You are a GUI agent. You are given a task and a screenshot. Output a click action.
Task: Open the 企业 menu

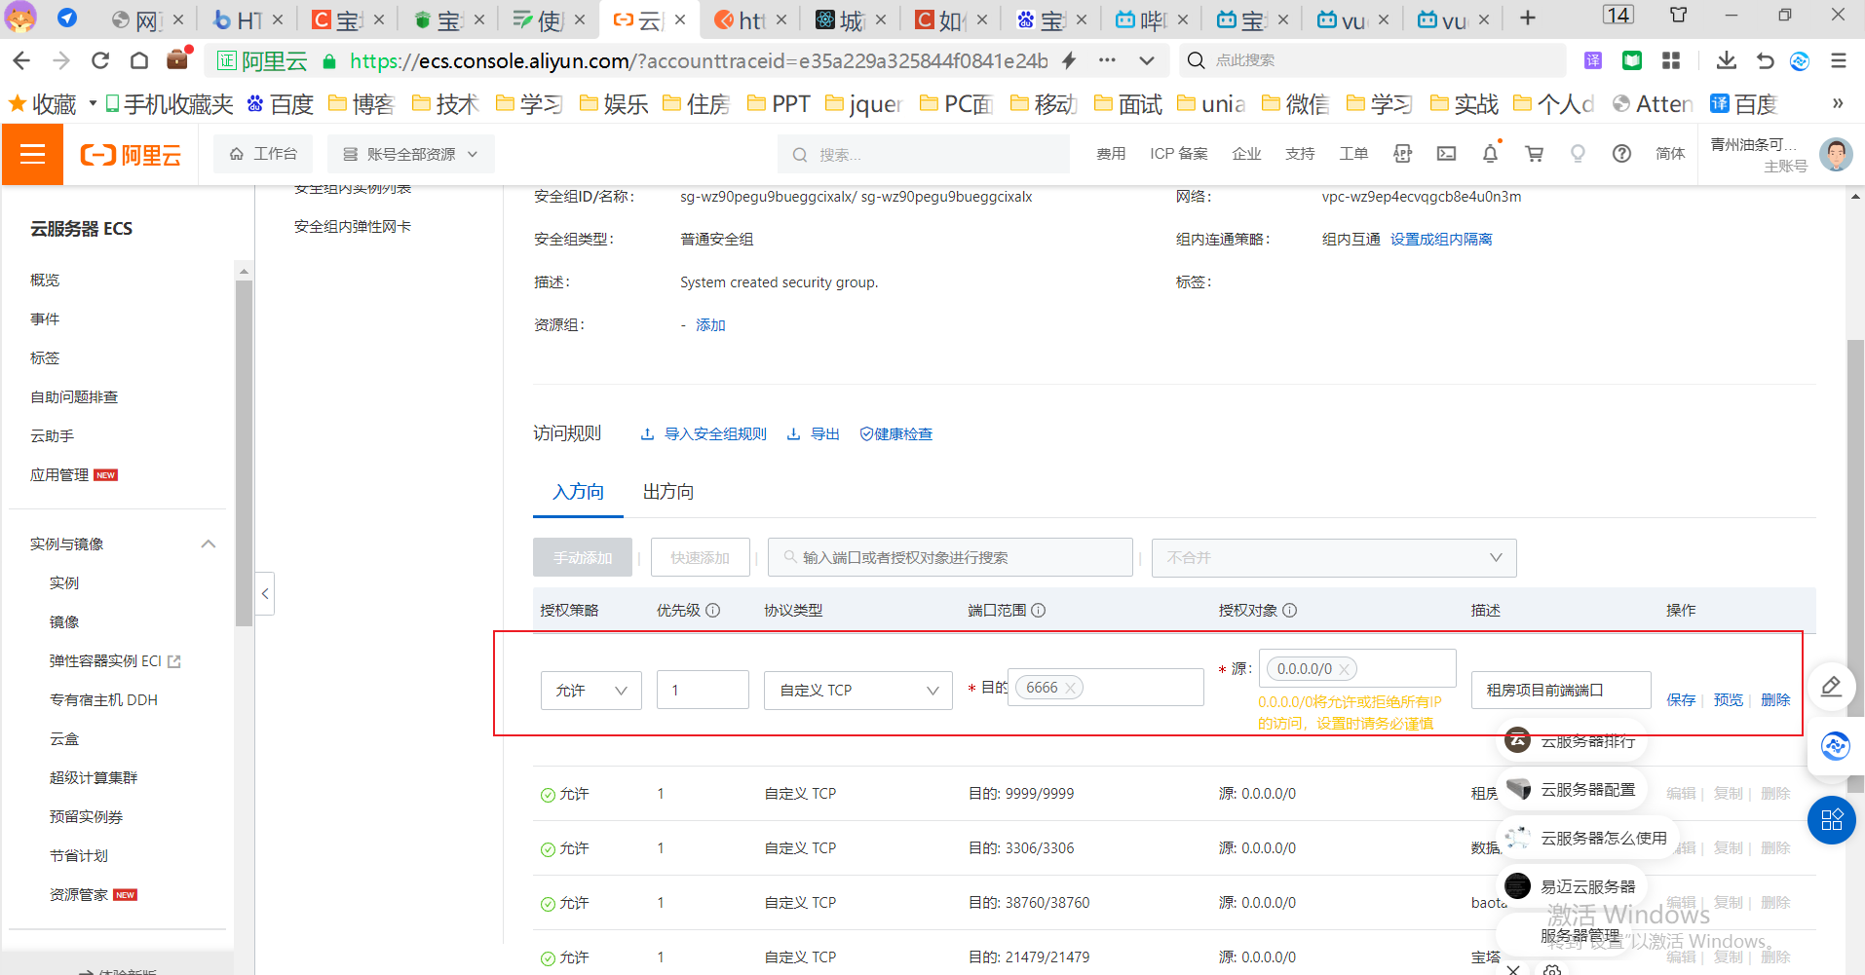coord(1246,154)
